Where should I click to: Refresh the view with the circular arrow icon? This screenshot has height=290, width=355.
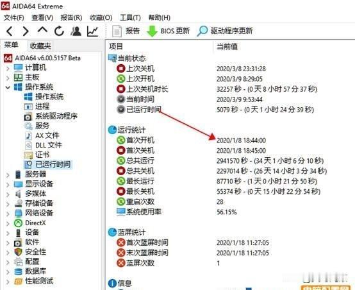tap(59, 31)
